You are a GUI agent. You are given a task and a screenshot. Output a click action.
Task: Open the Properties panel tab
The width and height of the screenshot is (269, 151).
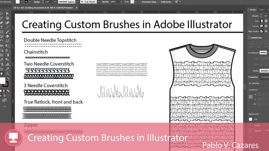point(253,77)
